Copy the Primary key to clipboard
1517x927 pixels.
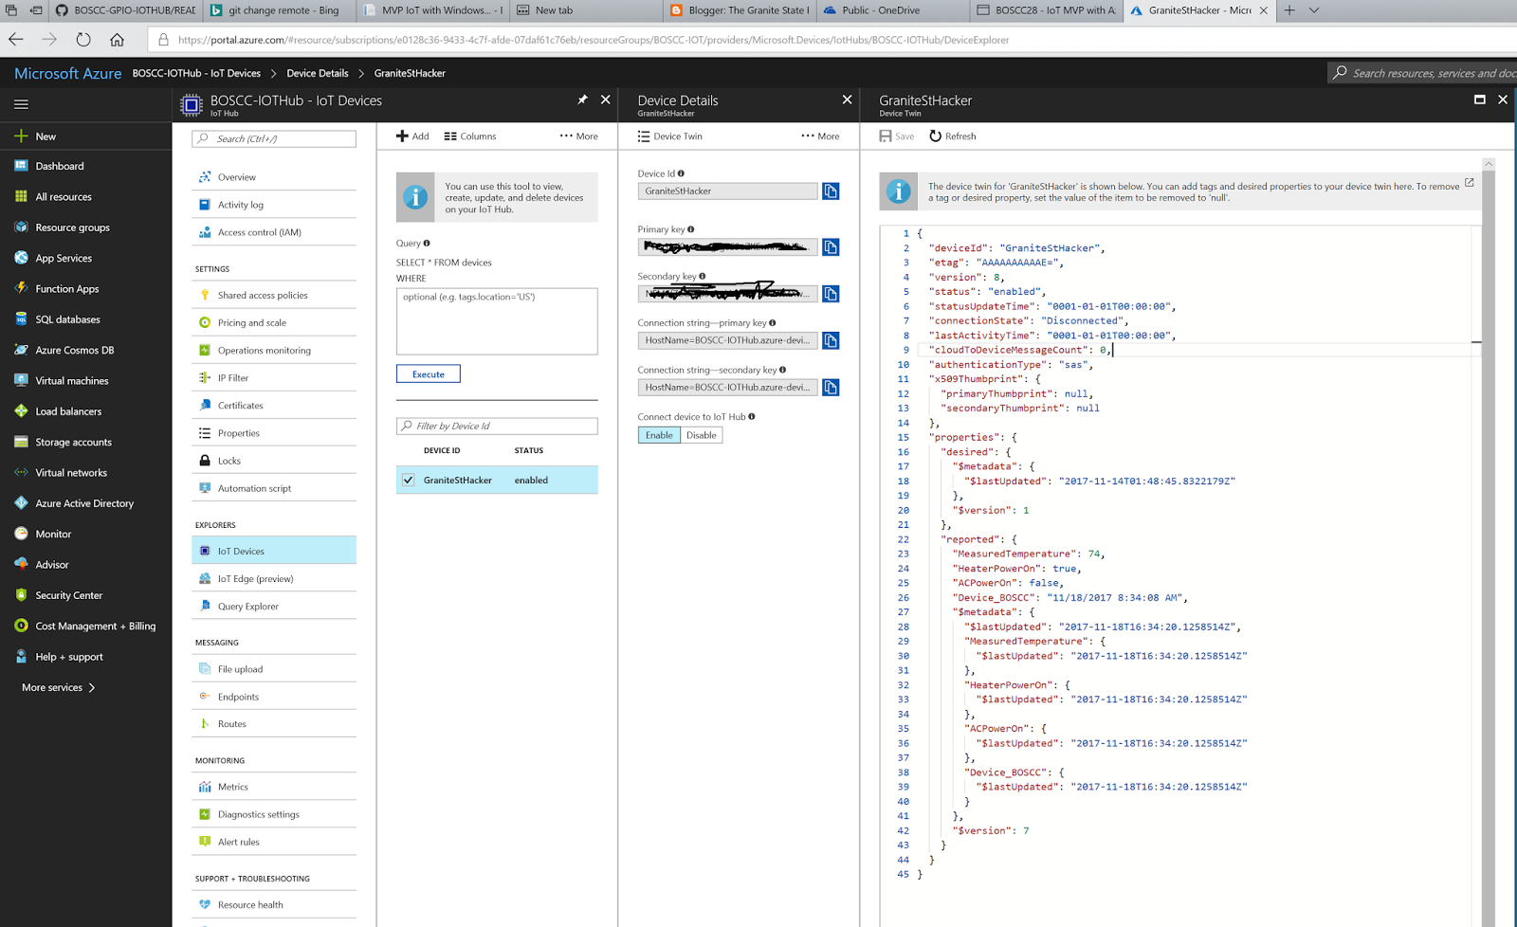point(831,247)
